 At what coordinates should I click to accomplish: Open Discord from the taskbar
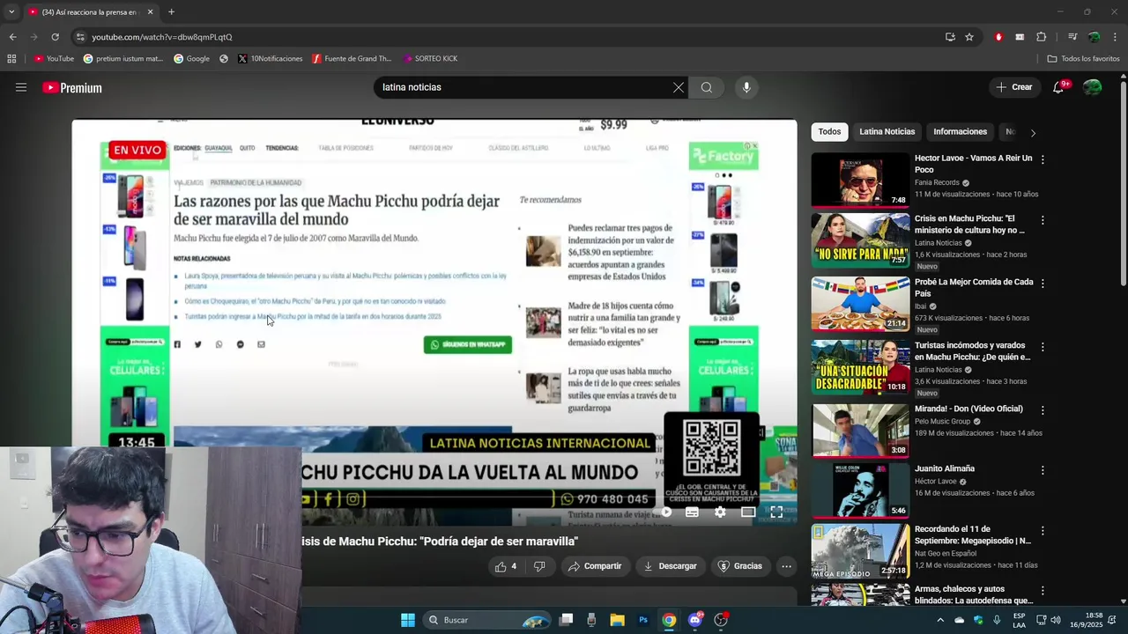[695, 620]
